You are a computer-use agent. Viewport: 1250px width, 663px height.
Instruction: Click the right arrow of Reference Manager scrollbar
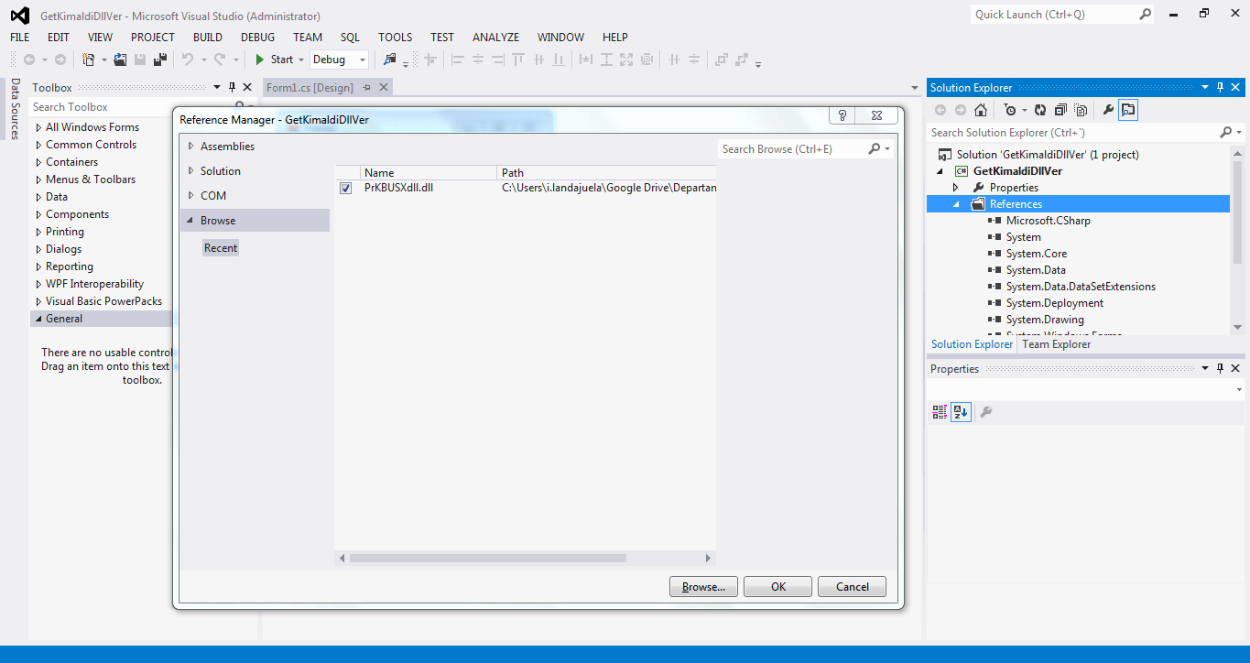click(x=708, y=558)
